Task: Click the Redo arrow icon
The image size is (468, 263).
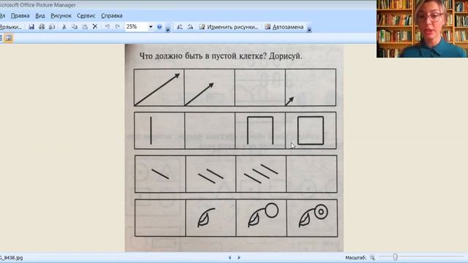Action: pyautogui.click(x=118, y=27)
